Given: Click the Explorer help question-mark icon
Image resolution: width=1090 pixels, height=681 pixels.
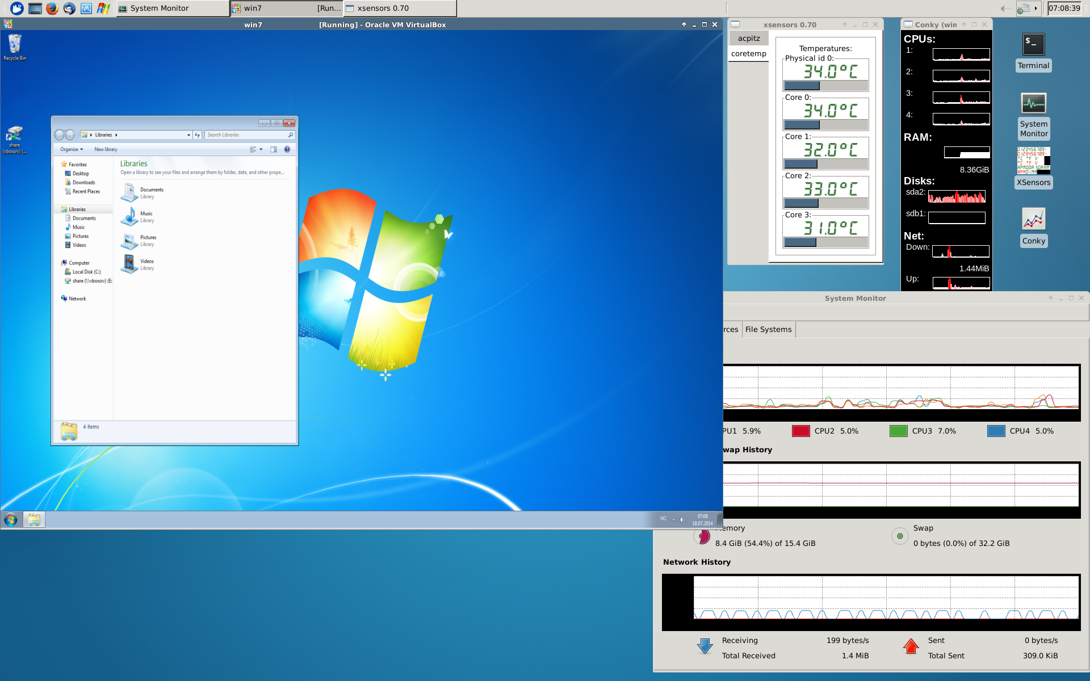Looking at the screenshot, I should click(287, 149).
